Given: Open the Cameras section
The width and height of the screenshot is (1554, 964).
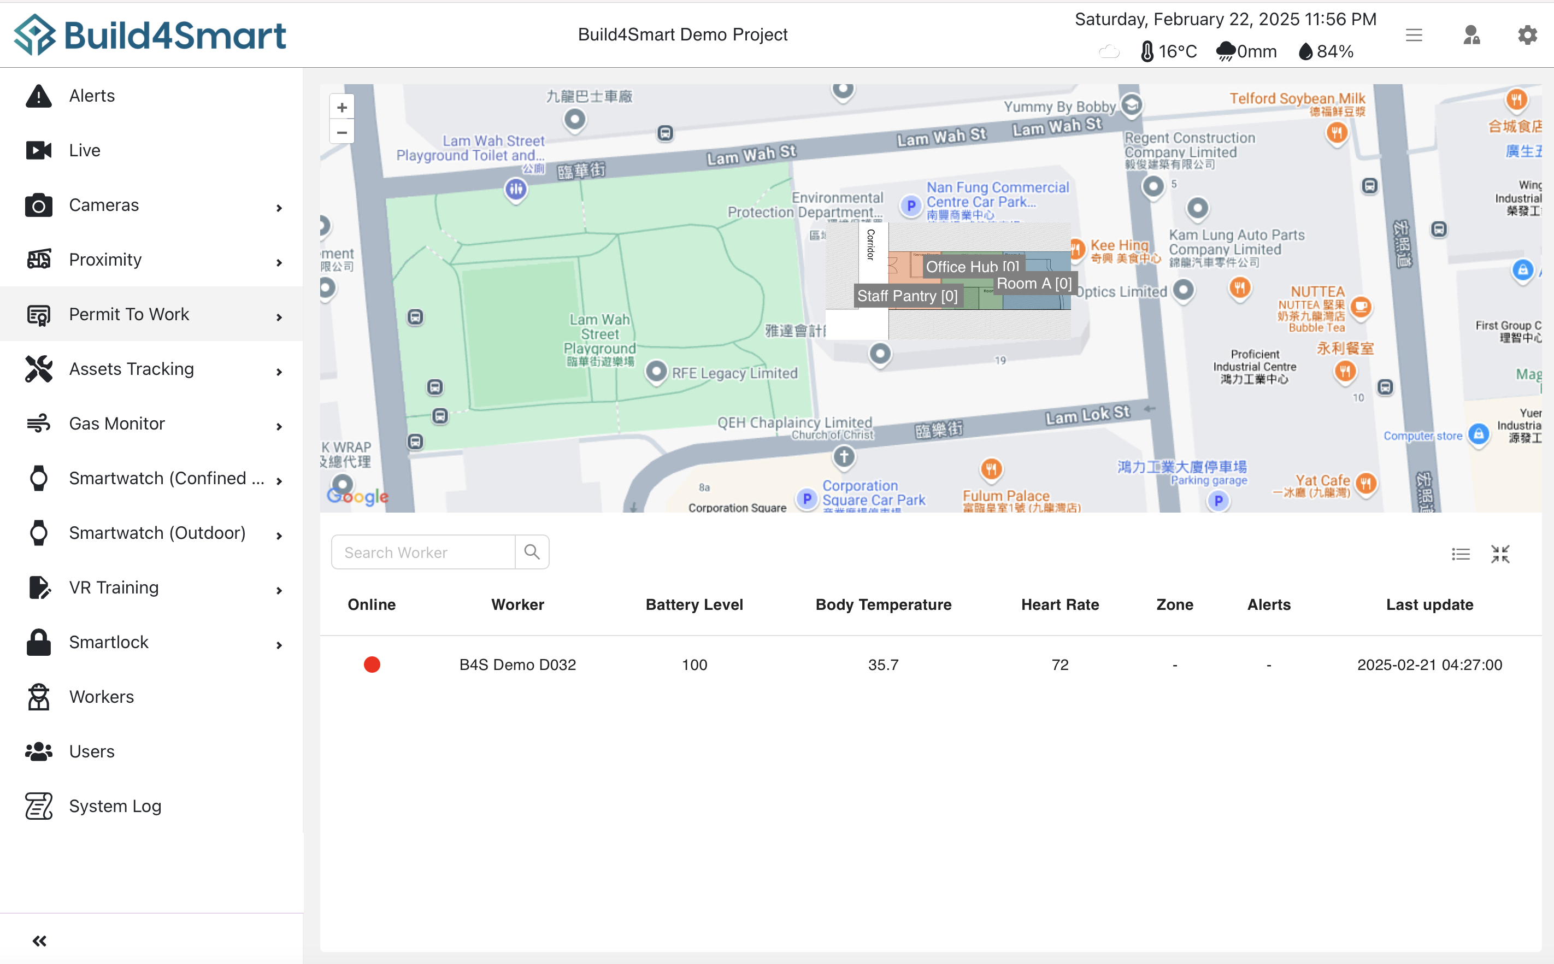Looking at the screenshot, I should pos(38,204).
